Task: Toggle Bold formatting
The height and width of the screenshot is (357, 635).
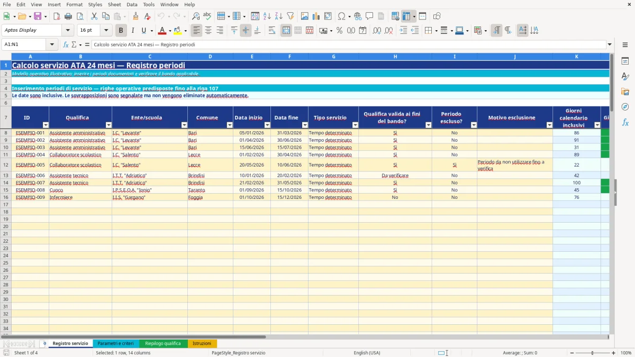Action: (121, 31)
